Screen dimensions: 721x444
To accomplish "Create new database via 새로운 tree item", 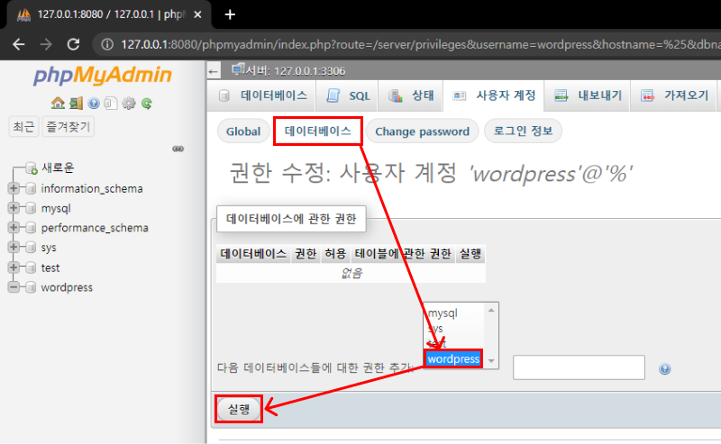I will point(57,168).
